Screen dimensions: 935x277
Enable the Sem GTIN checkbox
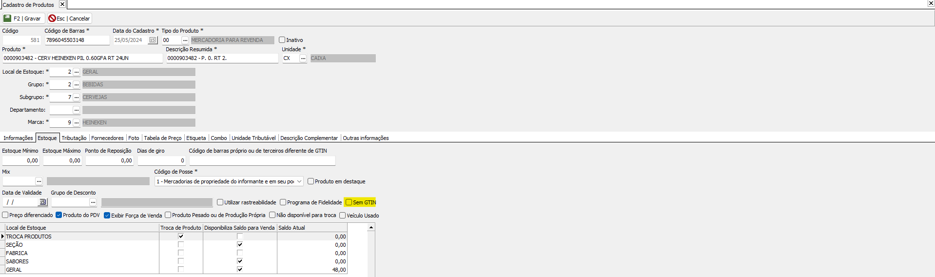tap(349, 202)
